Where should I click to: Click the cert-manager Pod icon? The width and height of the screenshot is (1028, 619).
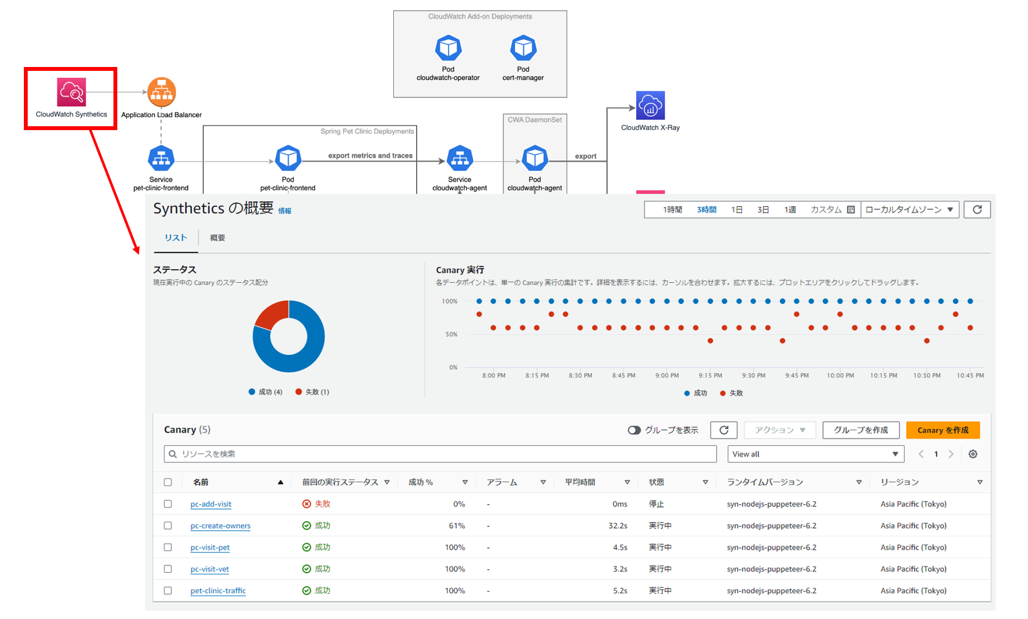(523, 48)
